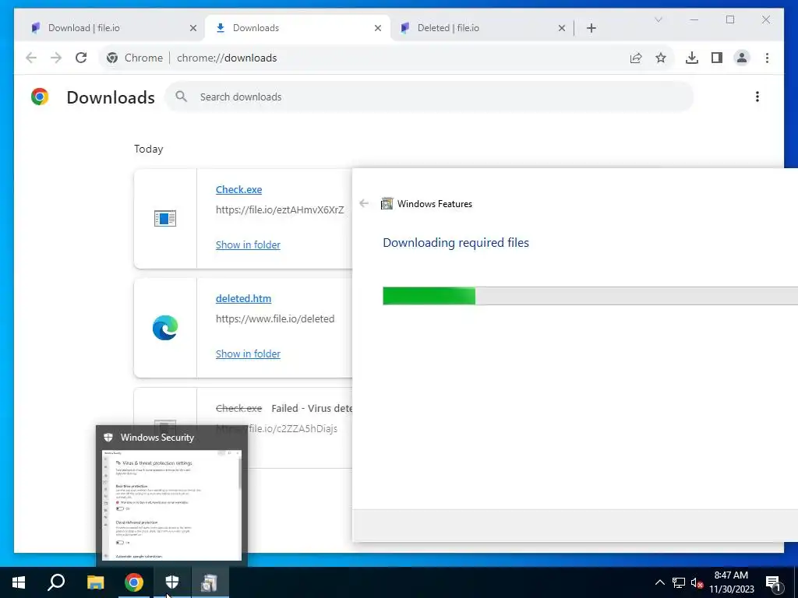Click Windows Security preview title
Viewport: 798px width, 598px height.
tap(157, 438)
